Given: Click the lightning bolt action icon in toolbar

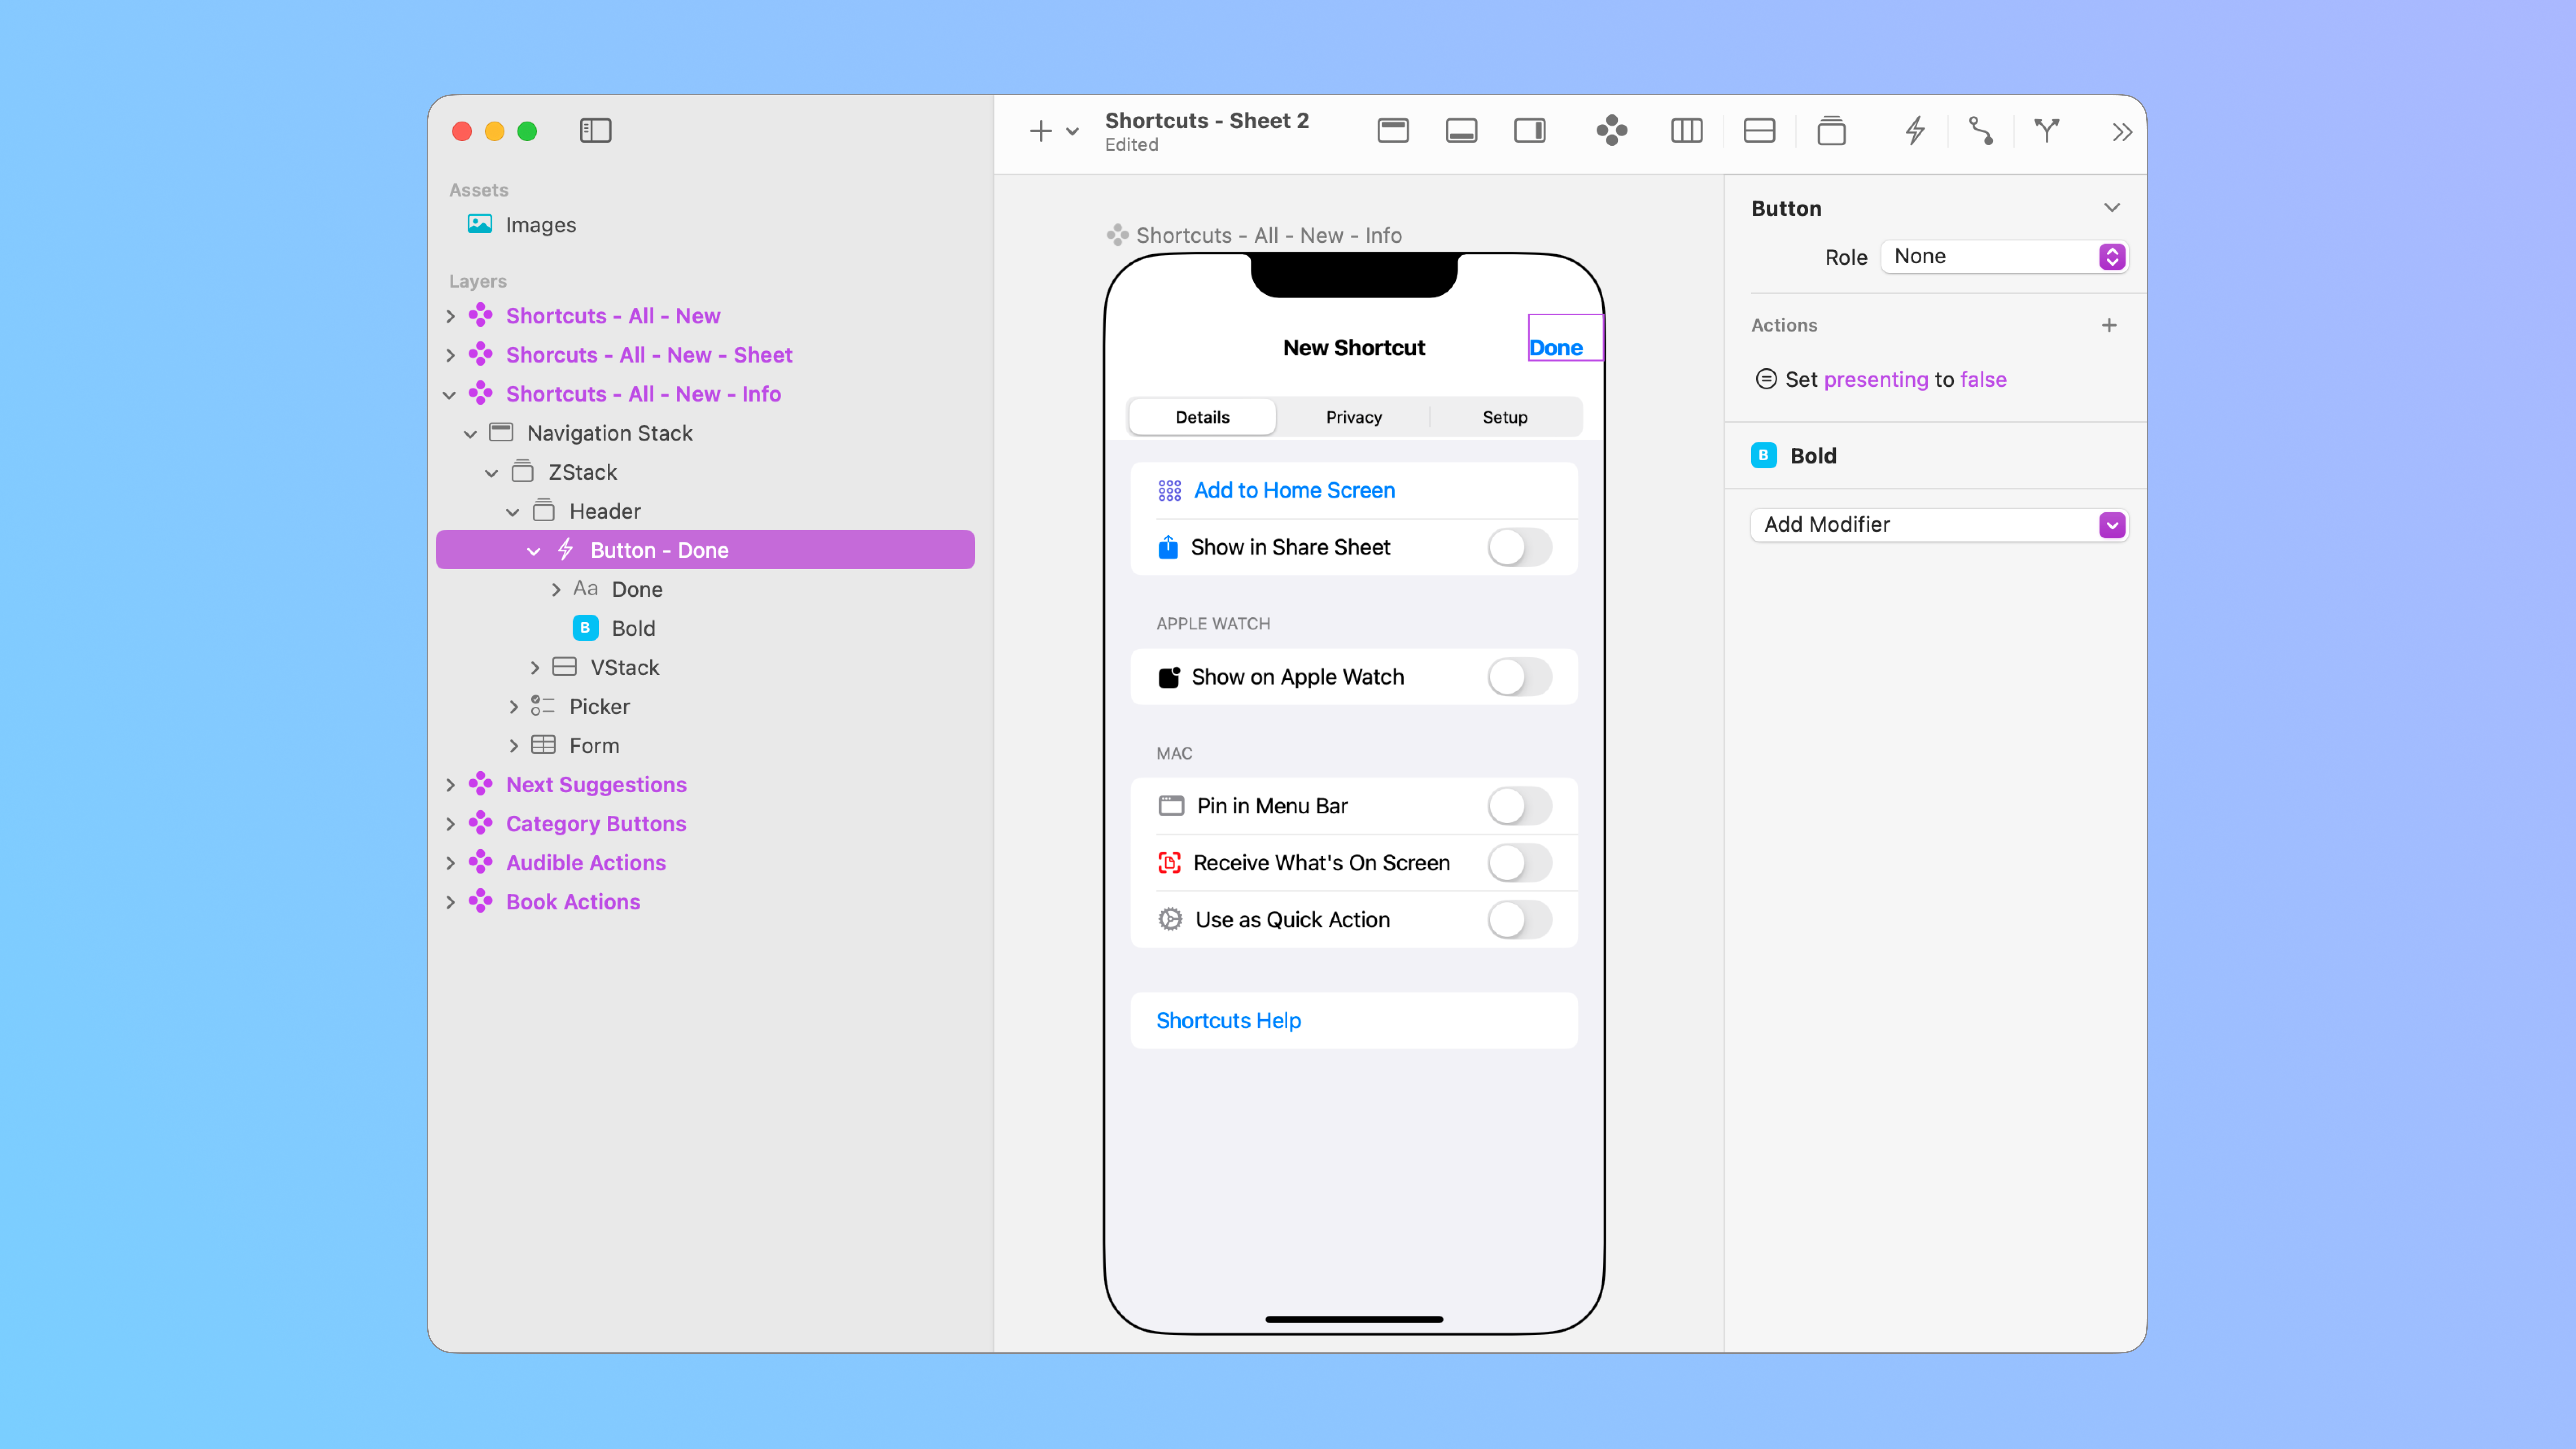Looking at the screenshot, I should [x=1915, y=131].
